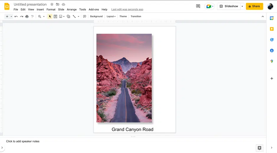
Task: Click the Print icon
Action: [27, 17]
